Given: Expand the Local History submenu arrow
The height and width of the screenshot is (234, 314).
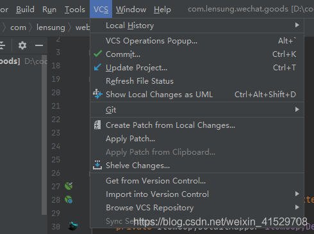Looking at the screenshot, I should (297, 25).
